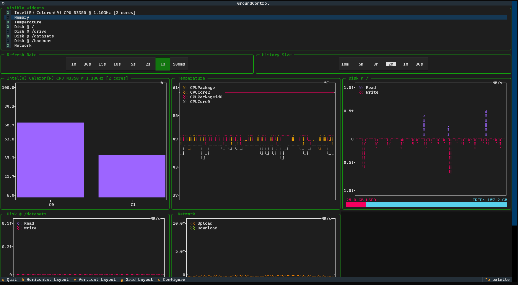
Task: Set refresh rate to 5s
Action: click(x=133, y=64)
